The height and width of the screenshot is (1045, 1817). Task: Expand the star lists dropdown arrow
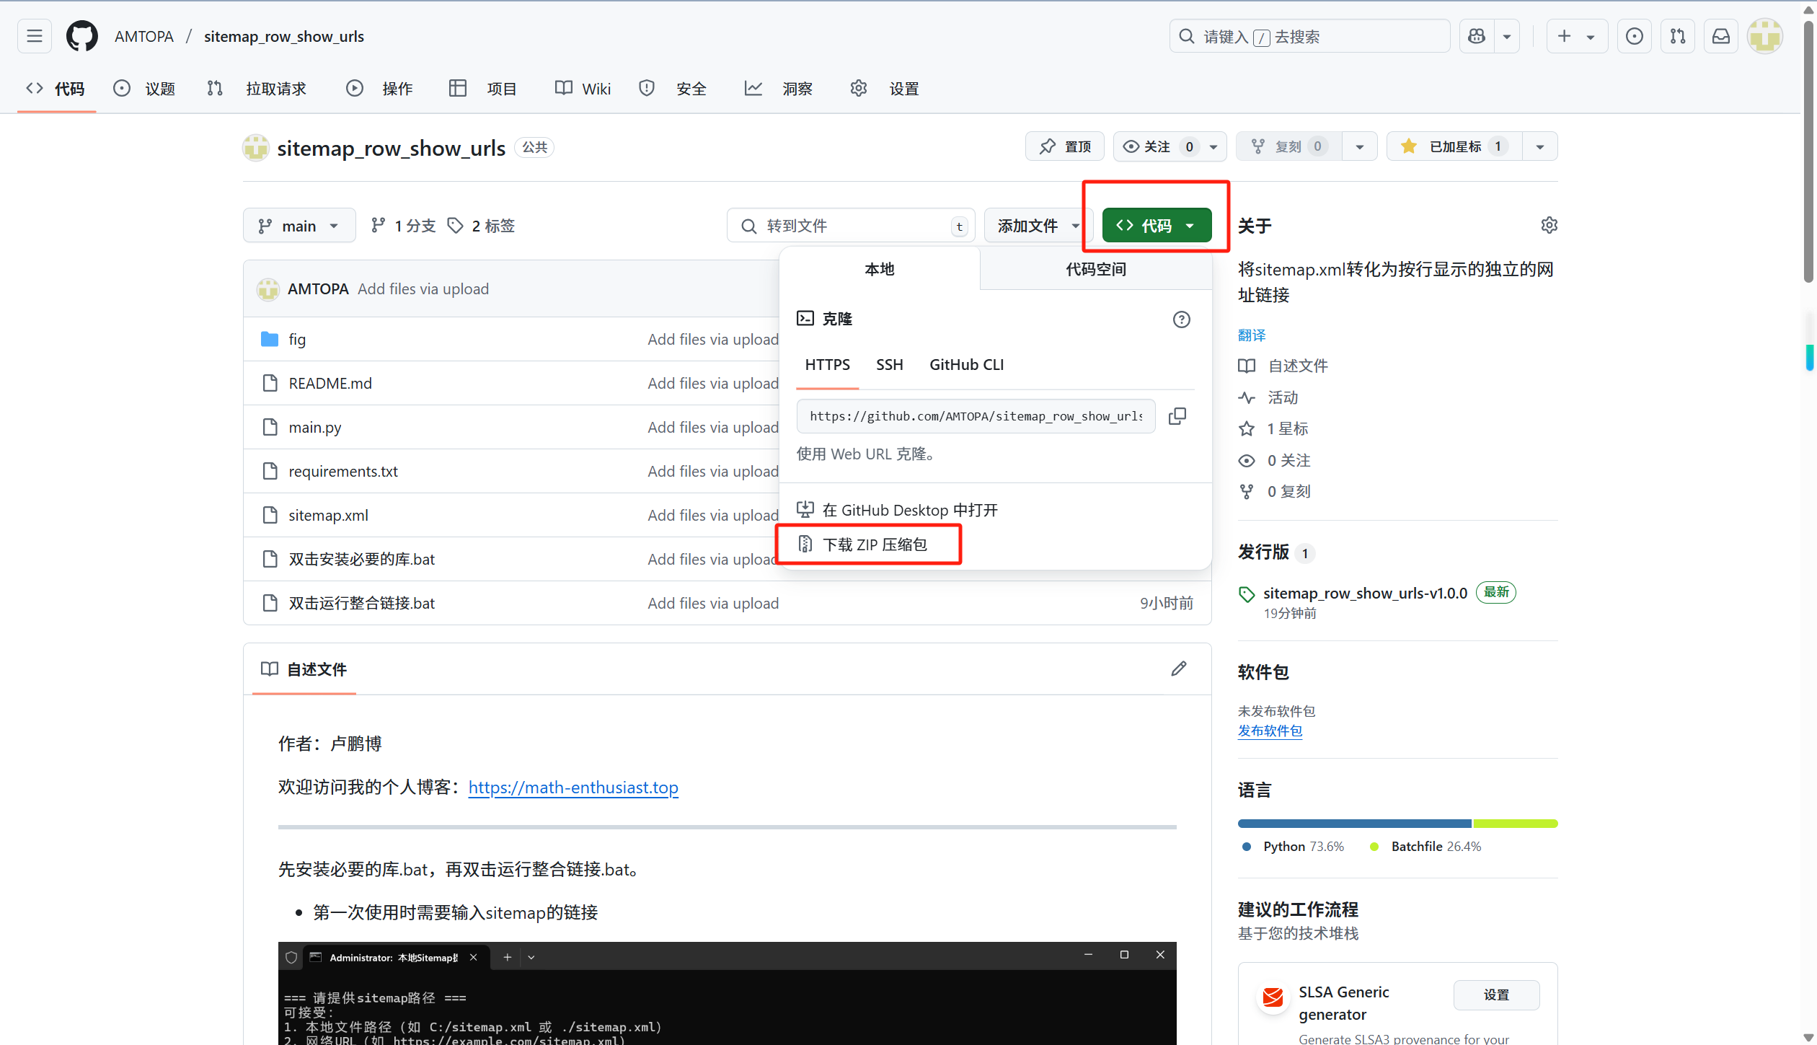click(x=1540, y=146)
